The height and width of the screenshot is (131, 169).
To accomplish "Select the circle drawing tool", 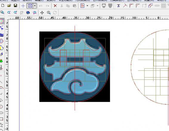I will [1, 107].
